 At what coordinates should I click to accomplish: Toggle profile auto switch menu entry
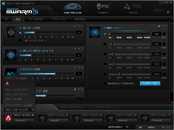pos(19,109)
